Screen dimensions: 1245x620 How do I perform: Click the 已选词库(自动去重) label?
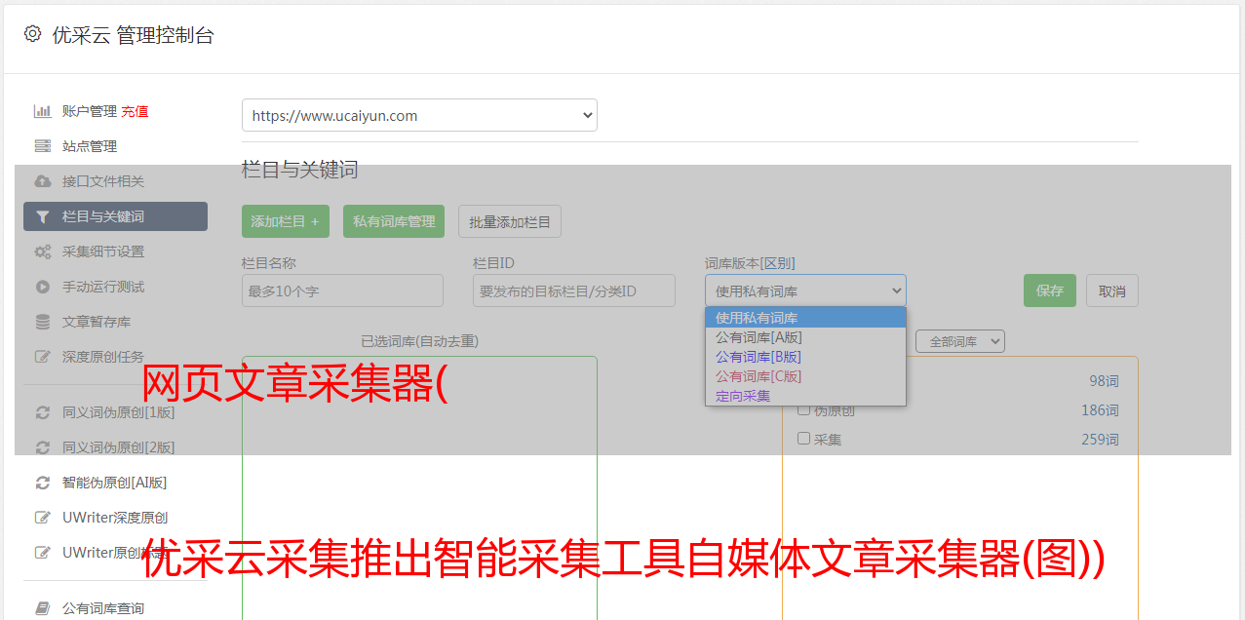point(419,341)
